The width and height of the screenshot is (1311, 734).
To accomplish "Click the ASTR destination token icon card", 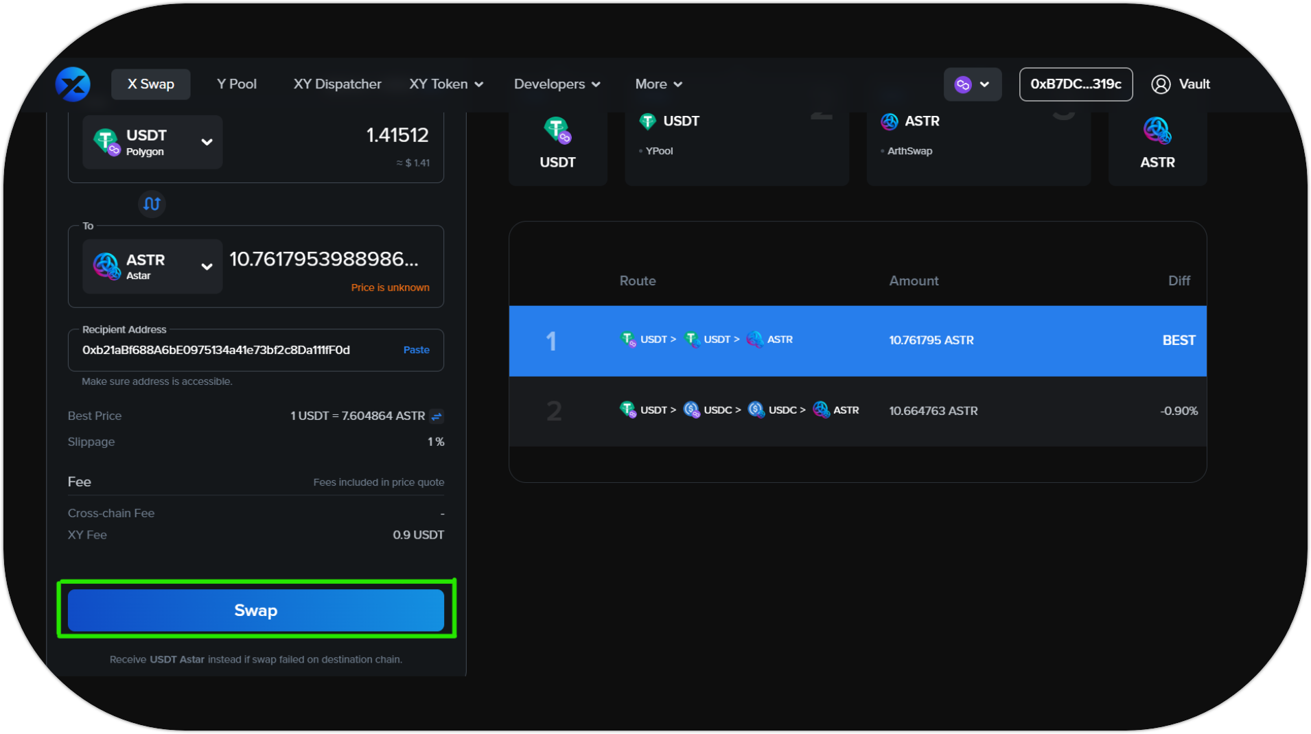I will (x=1157, y=143).
